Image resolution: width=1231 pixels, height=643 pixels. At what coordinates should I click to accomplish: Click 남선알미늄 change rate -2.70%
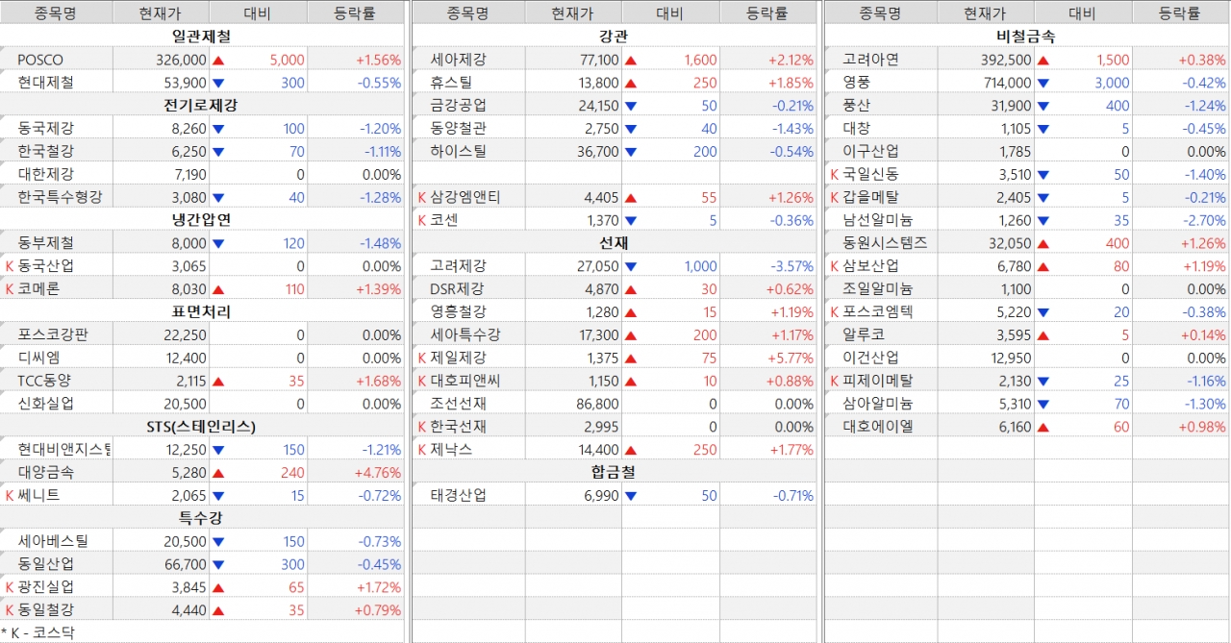point(1205,220)
